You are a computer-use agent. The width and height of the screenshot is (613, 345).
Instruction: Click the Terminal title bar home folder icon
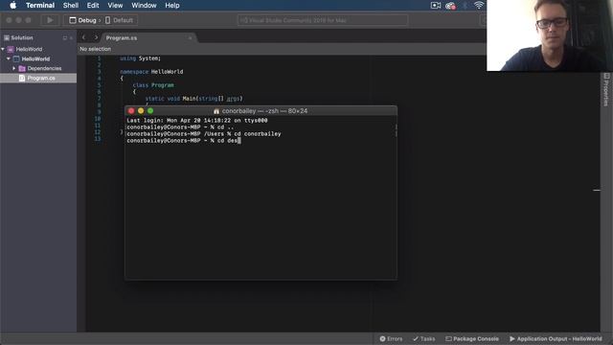point(216,111)
